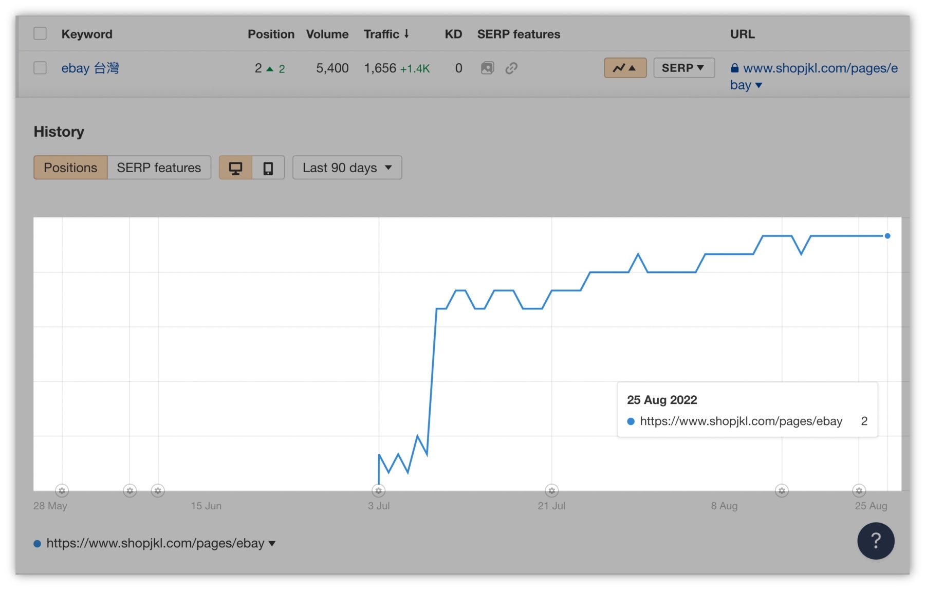Switch to mobile device view

[x=268, y=168]
